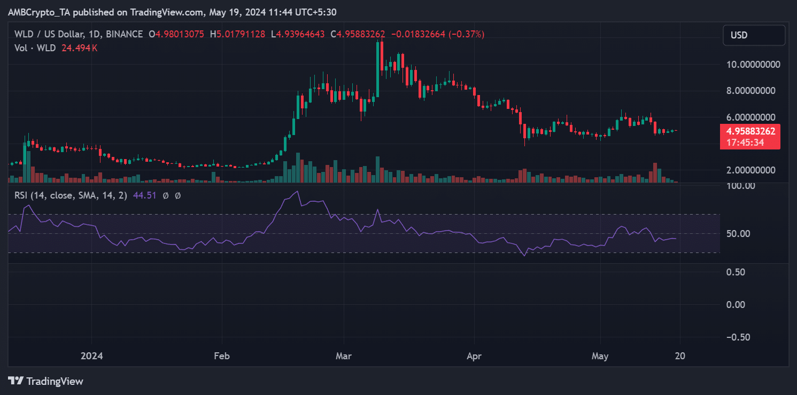
Task: Click the 8.00000000 price axis label
Action: (750, 91)
